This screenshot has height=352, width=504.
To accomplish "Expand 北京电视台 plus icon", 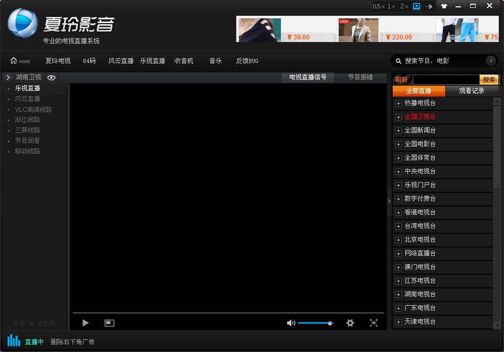I will pos(398,240).
